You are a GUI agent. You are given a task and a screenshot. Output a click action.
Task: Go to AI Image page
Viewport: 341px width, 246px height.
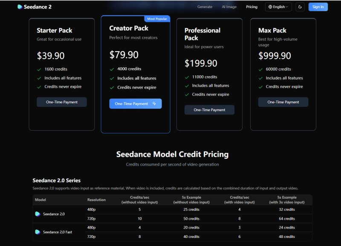pos(229,7)
